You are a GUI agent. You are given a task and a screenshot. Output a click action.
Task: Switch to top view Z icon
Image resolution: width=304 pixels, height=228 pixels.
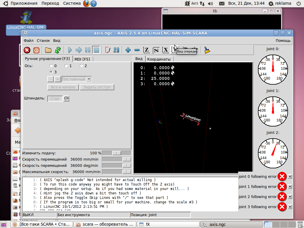(146, 50)
